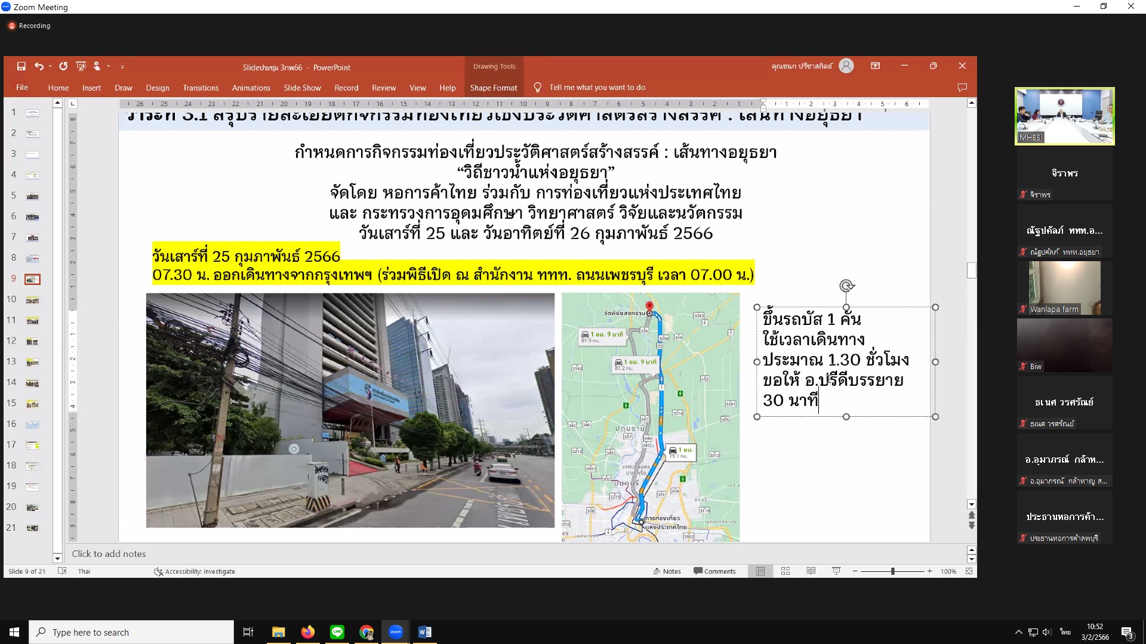Click the Zoom Recording indicator
Viewport: 1146px width, 644px height.
pos(29,26)
